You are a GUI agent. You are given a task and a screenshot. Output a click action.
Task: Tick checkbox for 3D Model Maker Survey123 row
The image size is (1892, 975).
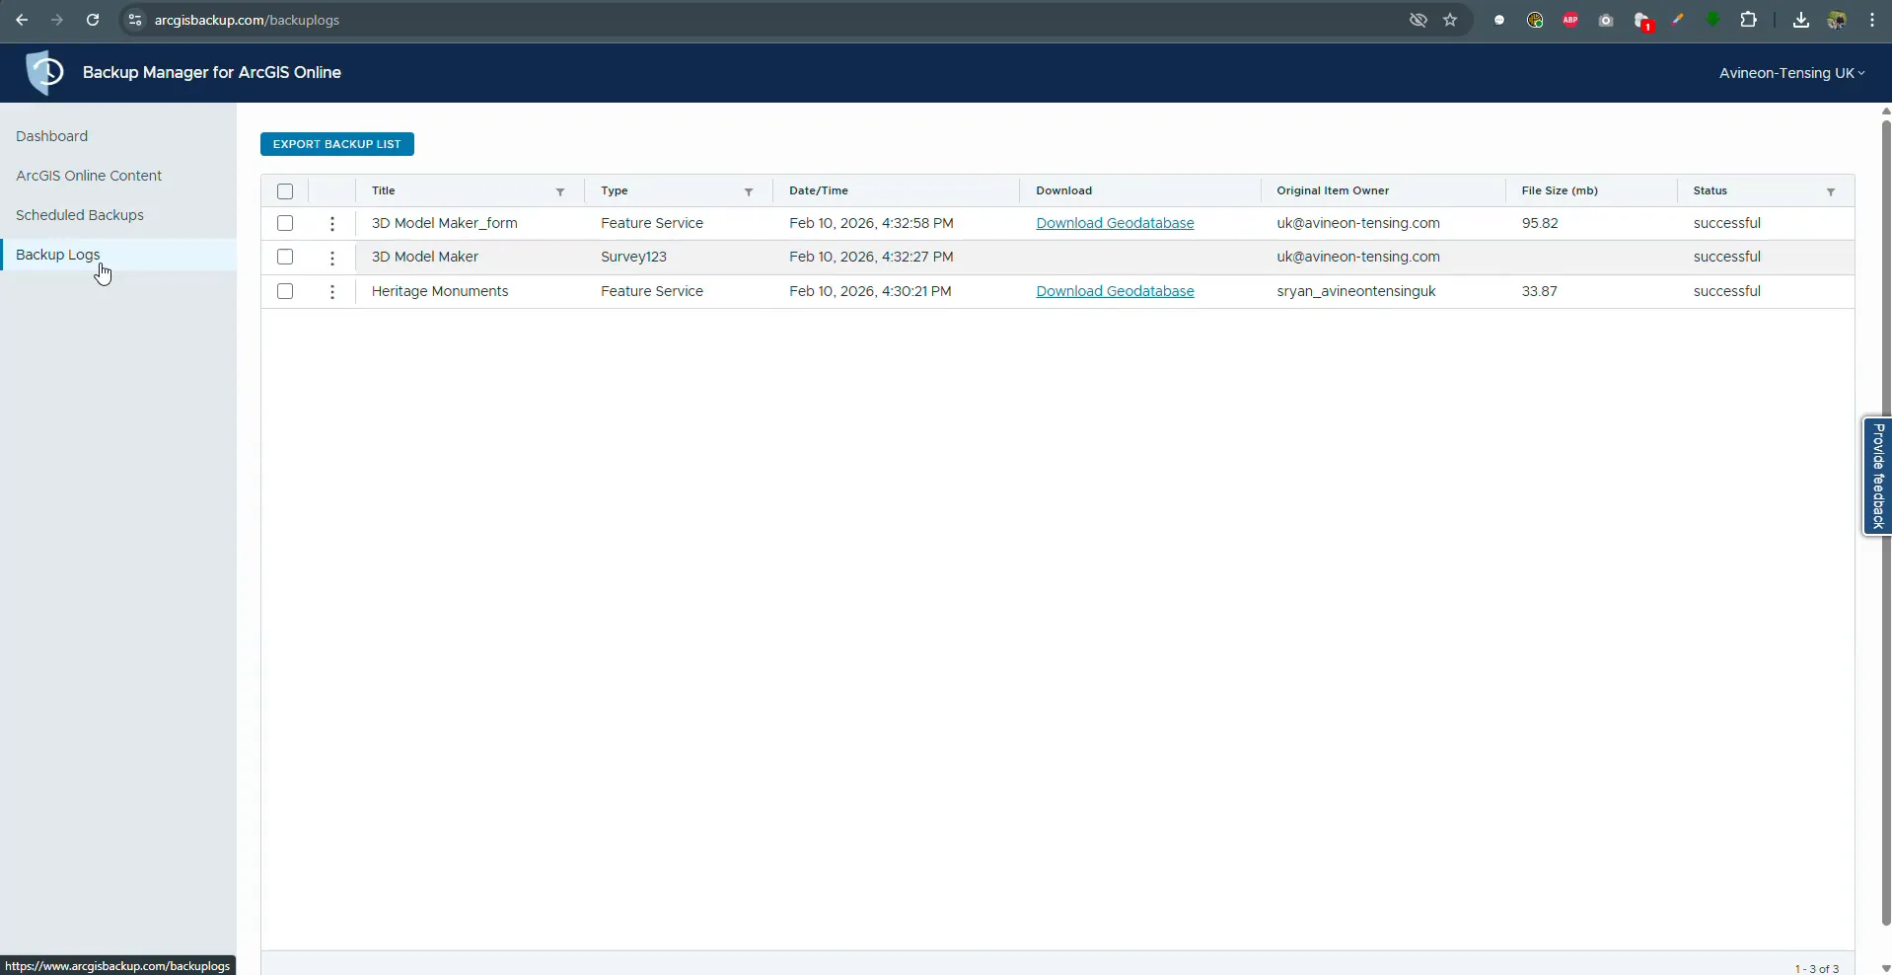[x=285, y=257]
